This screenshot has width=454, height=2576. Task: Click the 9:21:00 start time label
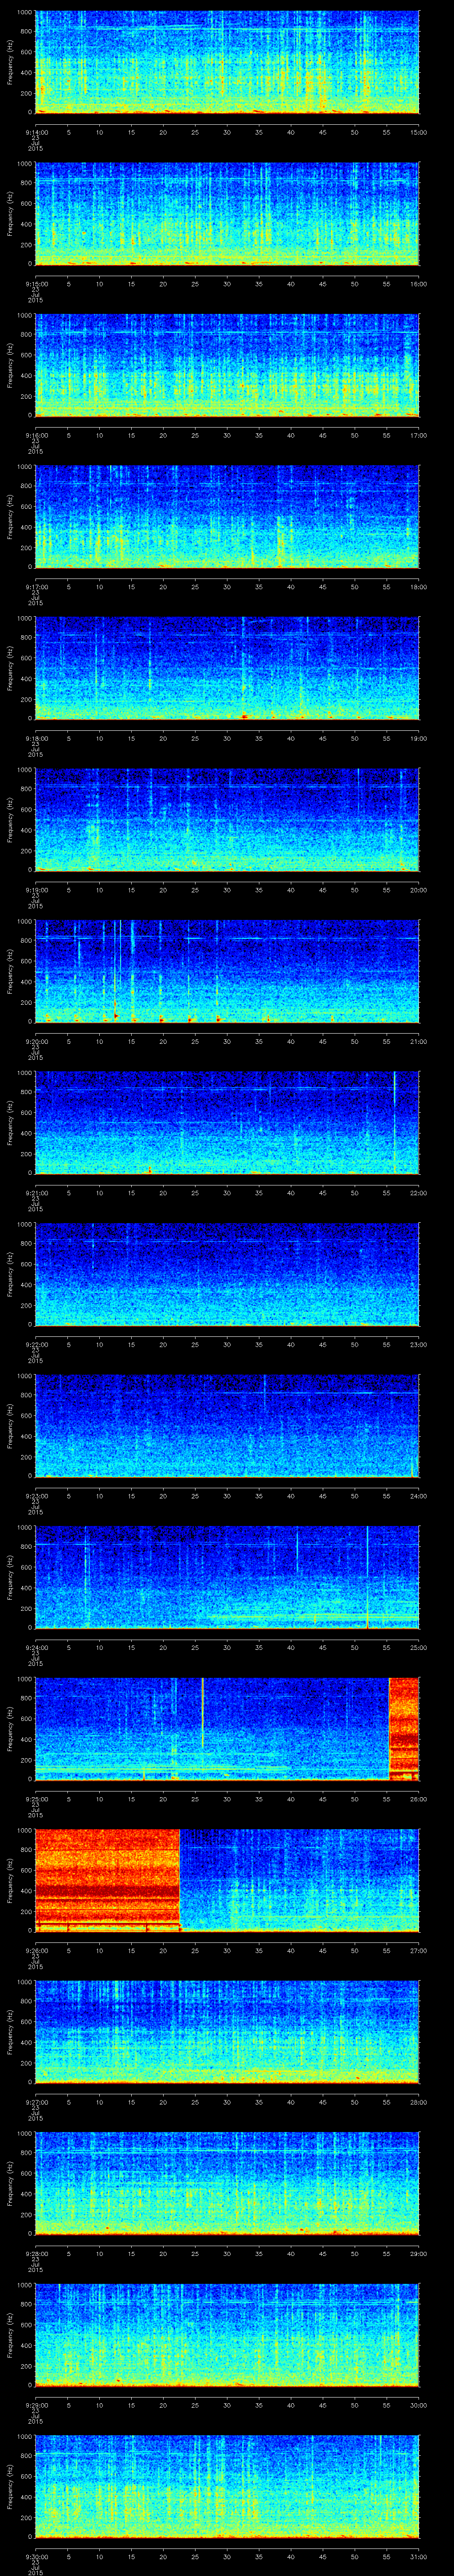[x=36, y=1193]
